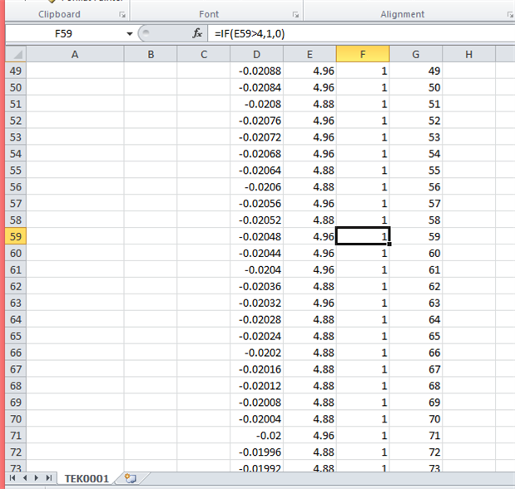
Task: Select the row 65 header
Action: [16, 336]
